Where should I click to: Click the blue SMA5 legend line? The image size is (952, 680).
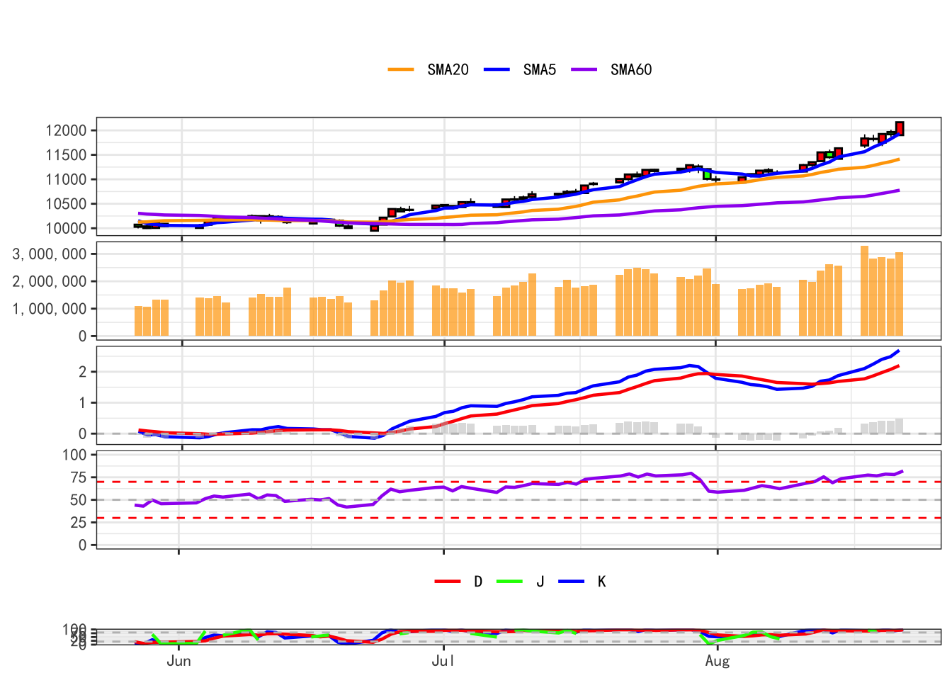pos(497,69)
